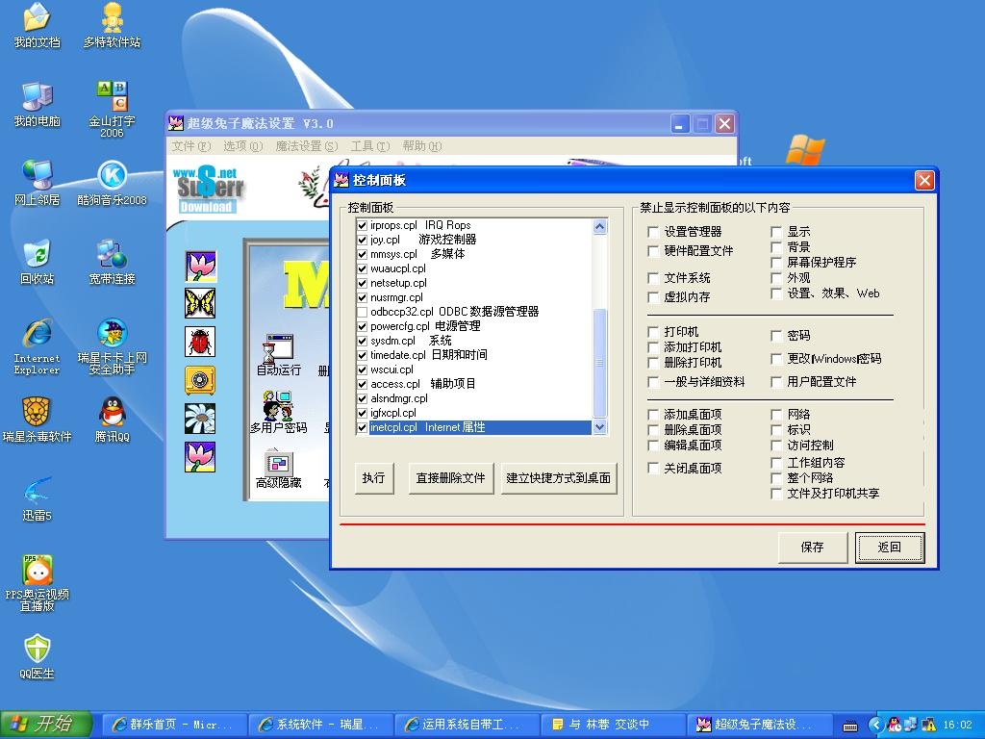Click the 保存 button
This screenshot has width=985, height=739.
tap(812, 548)
